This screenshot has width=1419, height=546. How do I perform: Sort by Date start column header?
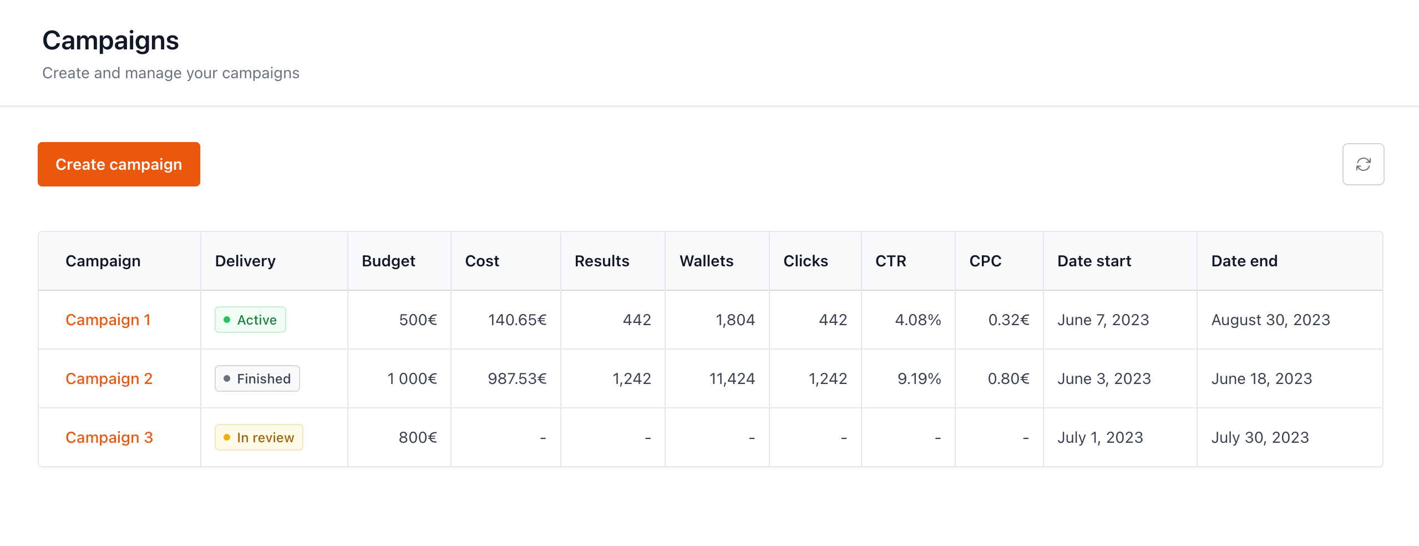point(1094,261)
